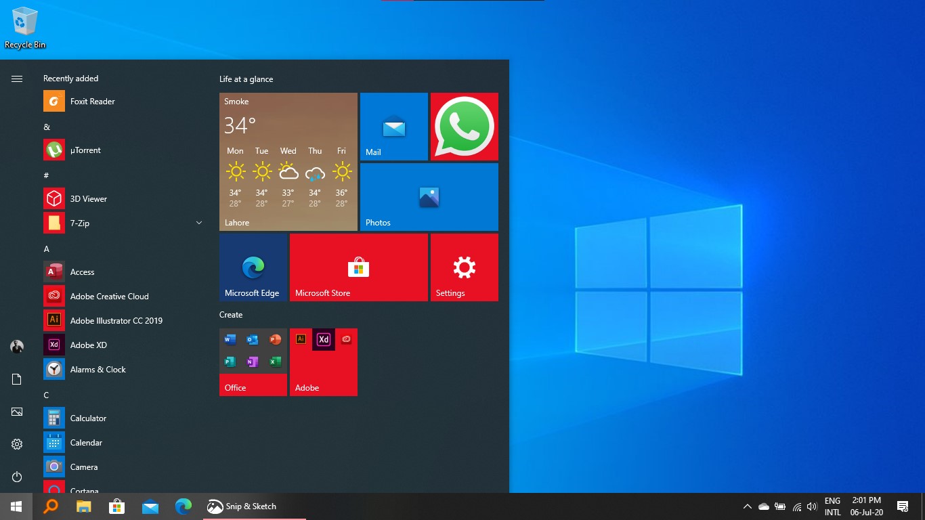Click the battery tray icon
Image resolution: width=925 pixels, height=520 pixels.
point(780,506)
